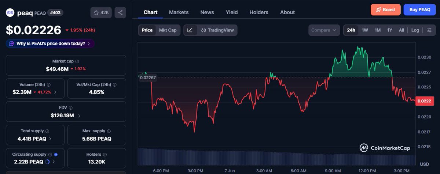Click FDV value $126.19M
The image size is (440, 174).
(x=62, y=116)
